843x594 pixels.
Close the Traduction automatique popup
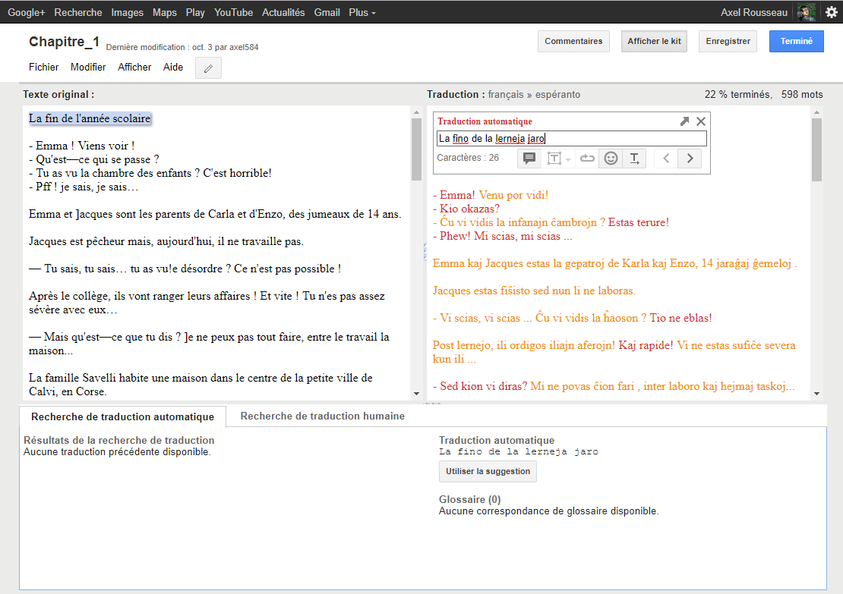701,121
